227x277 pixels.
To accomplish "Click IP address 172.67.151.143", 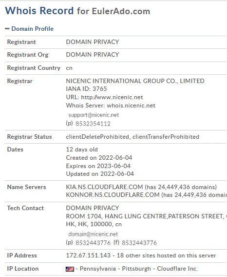I will (x=88, y=256).
